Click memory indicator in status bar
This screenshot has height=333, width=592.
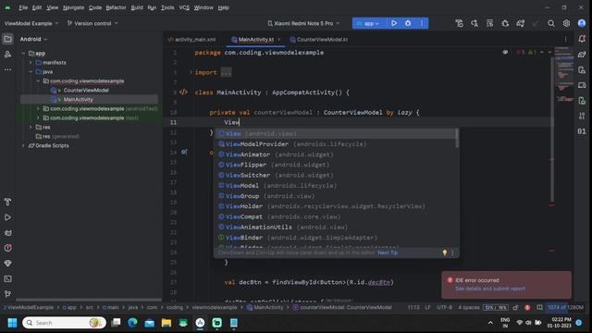coord(565,307)
